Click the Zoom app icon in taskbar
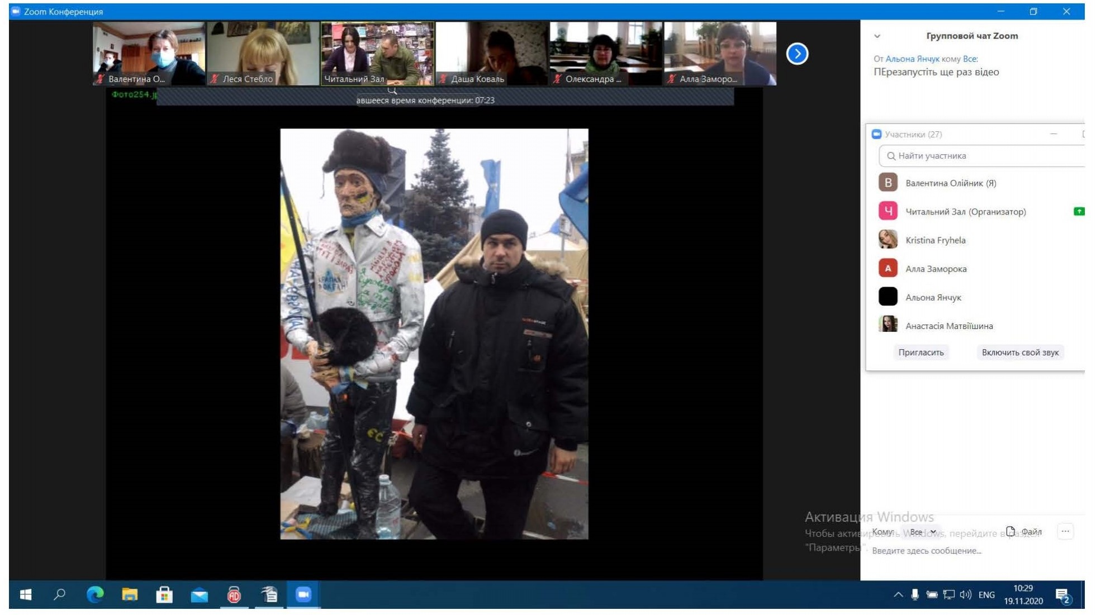This screenshot has width=1096, height=615. point(303,594)
